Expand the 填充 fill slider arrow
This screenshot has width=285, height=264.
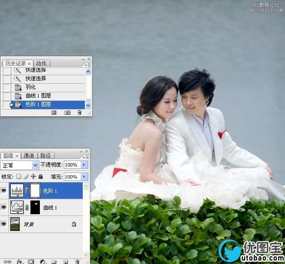84,176
